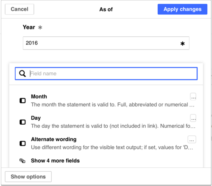Add the Alternate wording field
Image resolution: width=212 pixels, height=186 pixels.
(x=106, y=143)
